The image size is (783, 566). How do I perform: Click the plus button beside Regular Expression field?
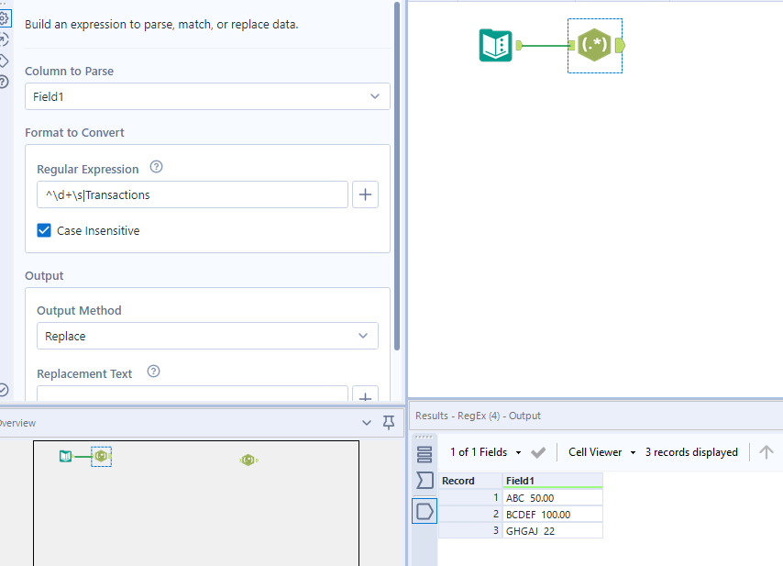[365, 194]
